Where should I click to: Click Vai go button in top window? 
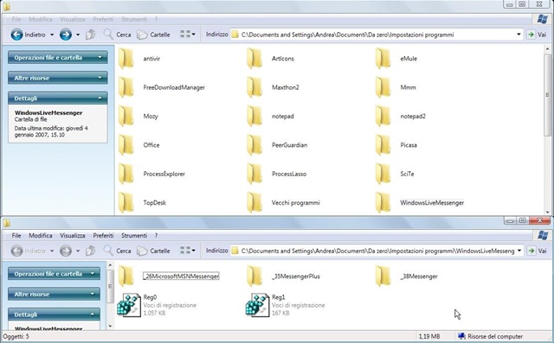tap(537, 35)
